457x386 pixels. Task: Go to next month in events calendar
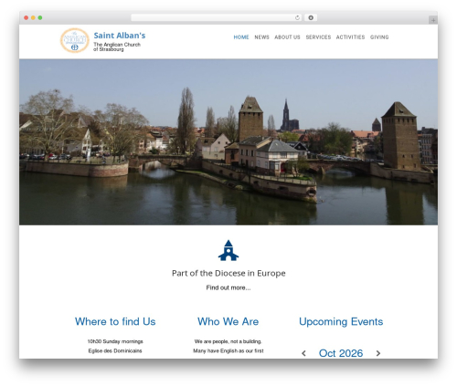pyautogui.click(x=378, y=353)
